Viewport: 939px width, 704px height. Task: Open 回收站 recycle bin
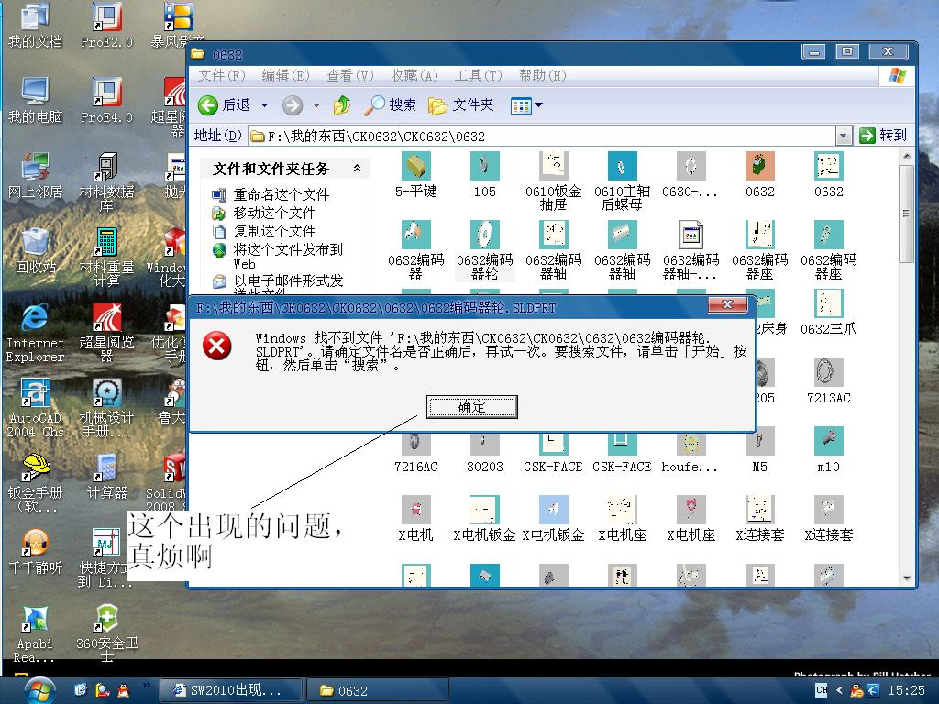pyautogui.click(x=35, y=250)
